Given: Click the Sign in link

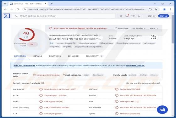Looking at the screenshot, I should pos(151,16).
